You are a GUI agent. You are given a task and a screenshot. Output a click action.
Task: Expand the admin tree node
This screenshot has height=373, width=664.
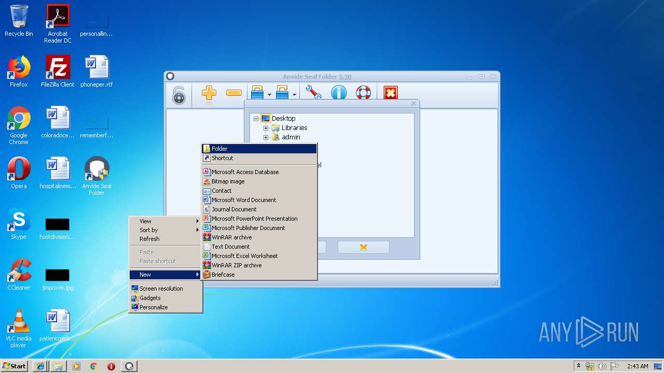pos(266,137)
